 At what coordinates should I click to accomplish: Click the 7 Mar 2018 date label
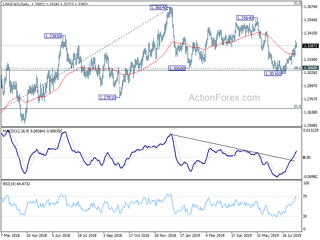[10, 235]
